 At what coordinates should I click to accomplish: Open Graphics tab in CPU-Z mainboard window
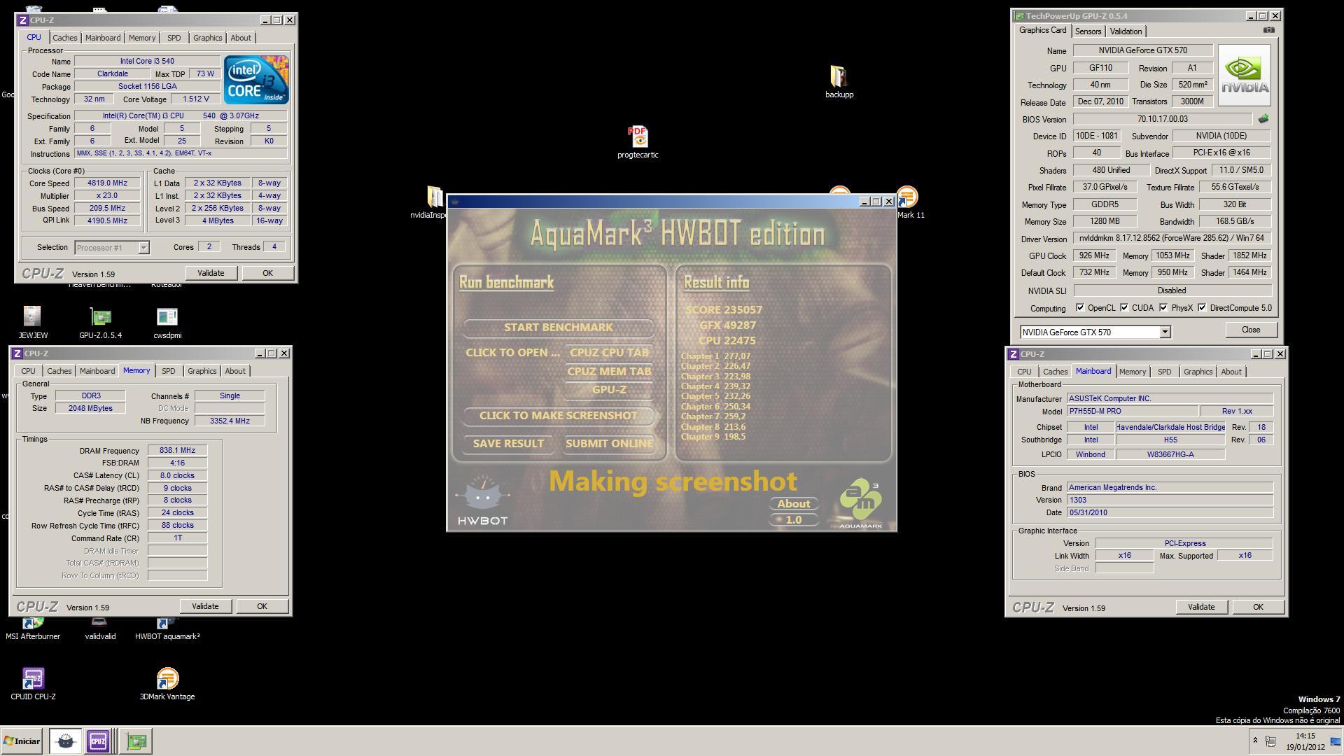(1198, 372)
